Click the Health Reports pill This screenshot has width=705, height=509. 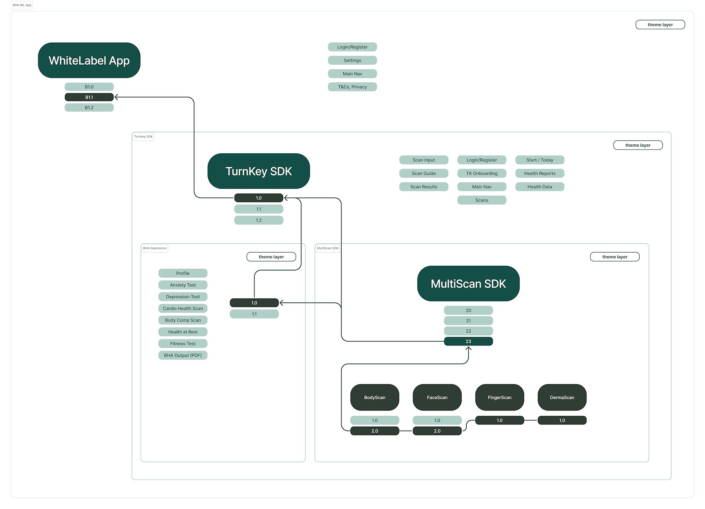539,173
